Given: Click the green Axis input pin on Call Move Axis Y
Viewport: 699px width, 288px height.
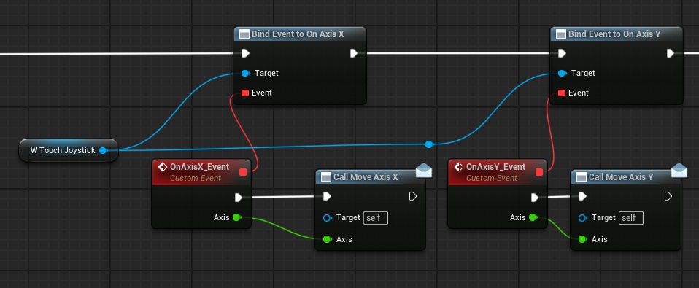Looking at the screenshot, I should [x=582, y=239].
